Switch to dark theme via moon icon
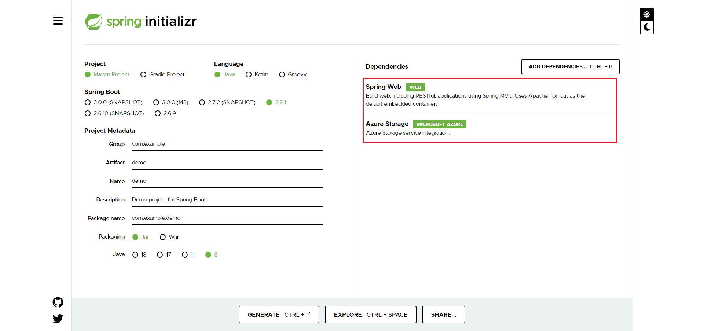The height and width of the screenshot is (331, 704). click(646, 28)
